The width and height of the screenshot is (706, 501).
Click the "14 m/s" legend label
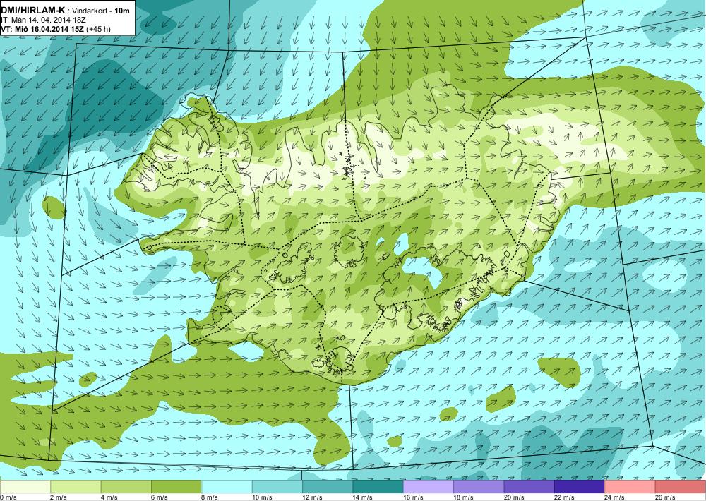tap(363, 497)
